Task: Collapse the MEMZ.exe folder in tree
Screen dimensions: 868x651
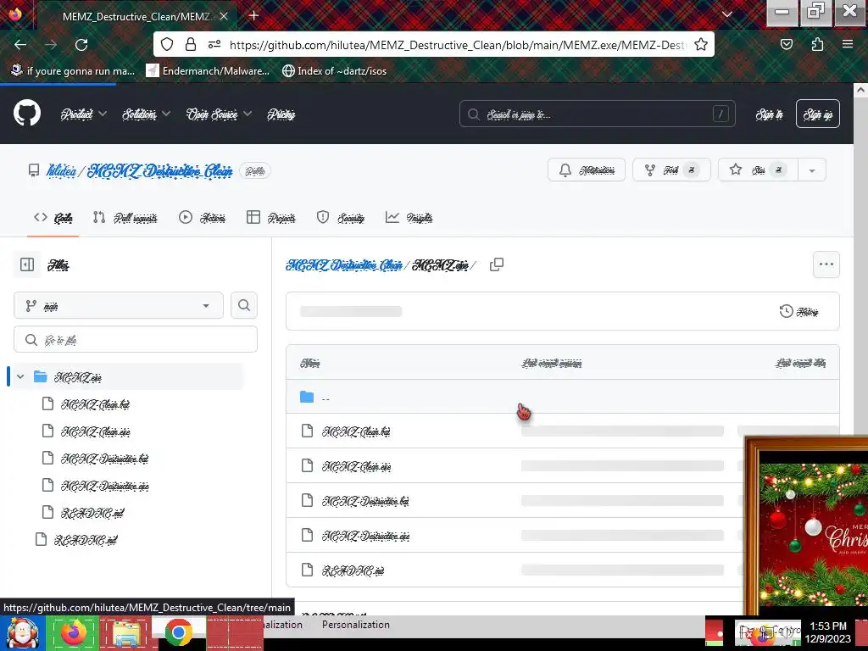Action: tap(20, 377)
